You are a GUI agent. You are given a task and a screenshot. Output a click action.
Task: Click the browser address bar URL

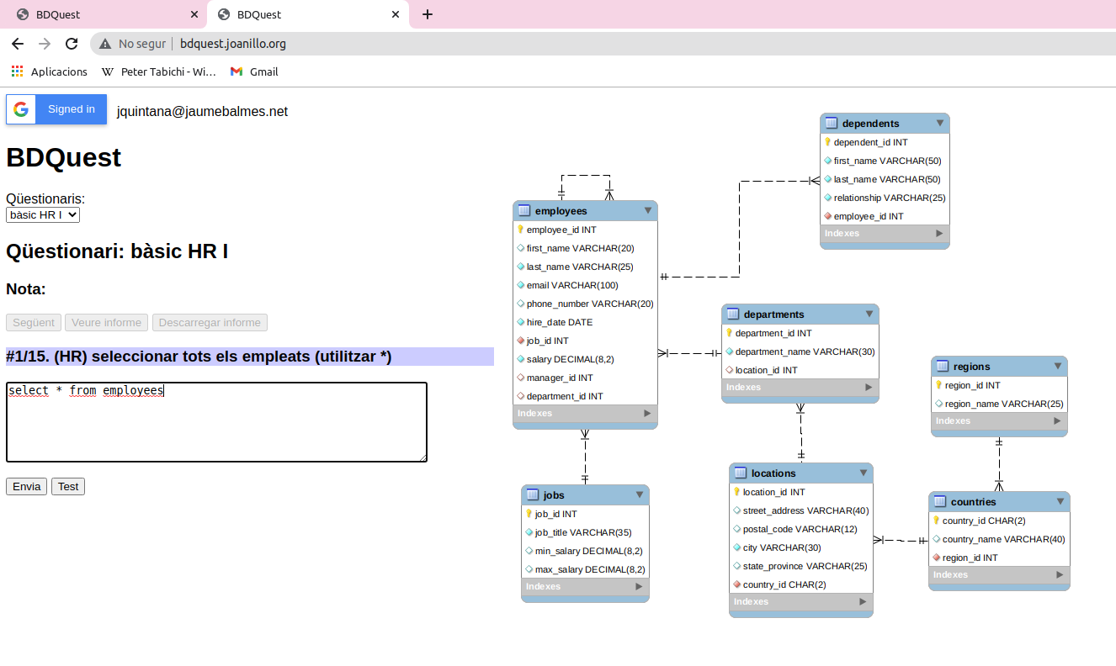pyautogui.click(x=233, y=44)
